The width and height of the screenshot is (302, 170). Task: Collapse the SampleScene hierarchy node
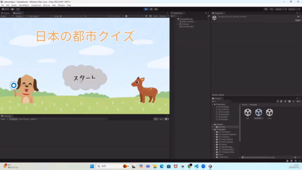tap(176, 19)
